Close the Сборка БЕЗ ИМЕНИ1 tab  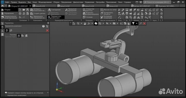[x=30, y=6]
